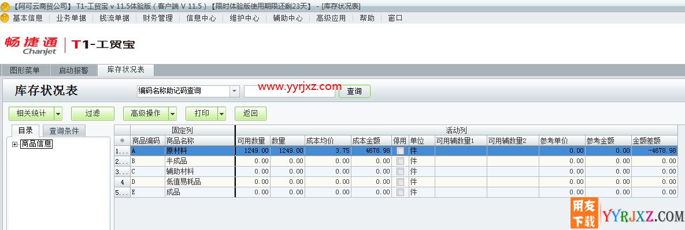Switch to the 图形菜单 tab
The width and height of the screenshot is (685, 230).
click(x=24, y=70)
